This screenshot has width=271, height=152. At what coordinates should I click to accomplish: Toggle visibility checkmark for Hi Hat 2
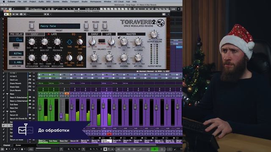(4, 76)
